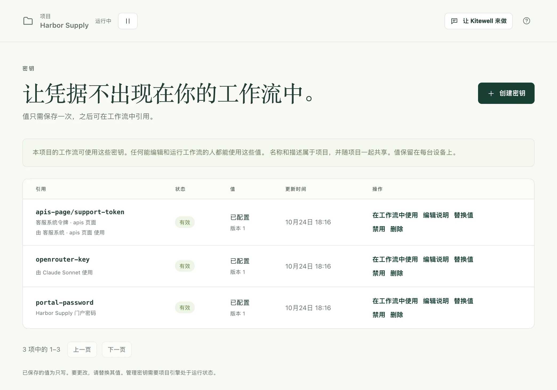Disable the openrouter-key secret

[x=379, y=273]
